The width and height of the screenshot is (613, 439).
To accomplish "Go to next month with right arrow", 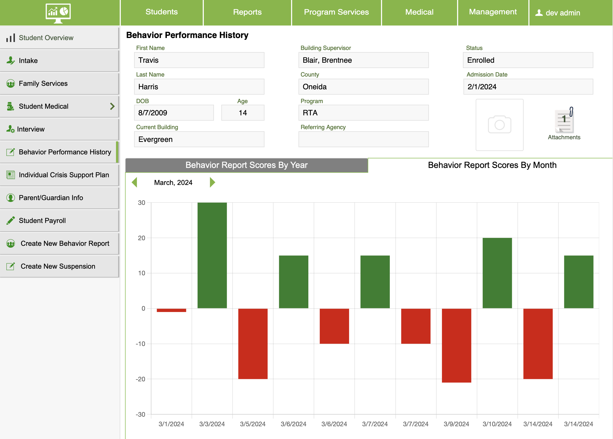I will (212, 182).
